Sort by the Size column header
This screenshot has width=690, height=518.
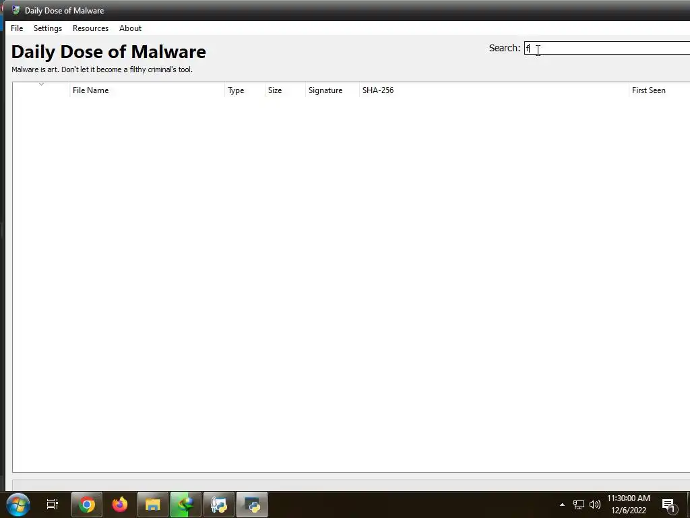(x=285, y=90)
